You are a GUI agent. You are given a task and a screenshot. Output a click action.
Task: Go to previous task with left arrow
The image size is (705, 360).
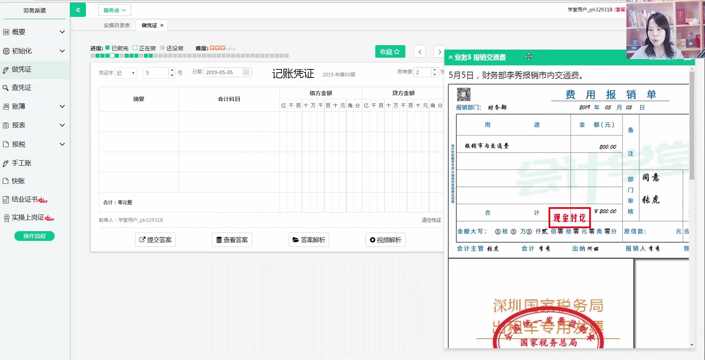click(x=420, y=52)
